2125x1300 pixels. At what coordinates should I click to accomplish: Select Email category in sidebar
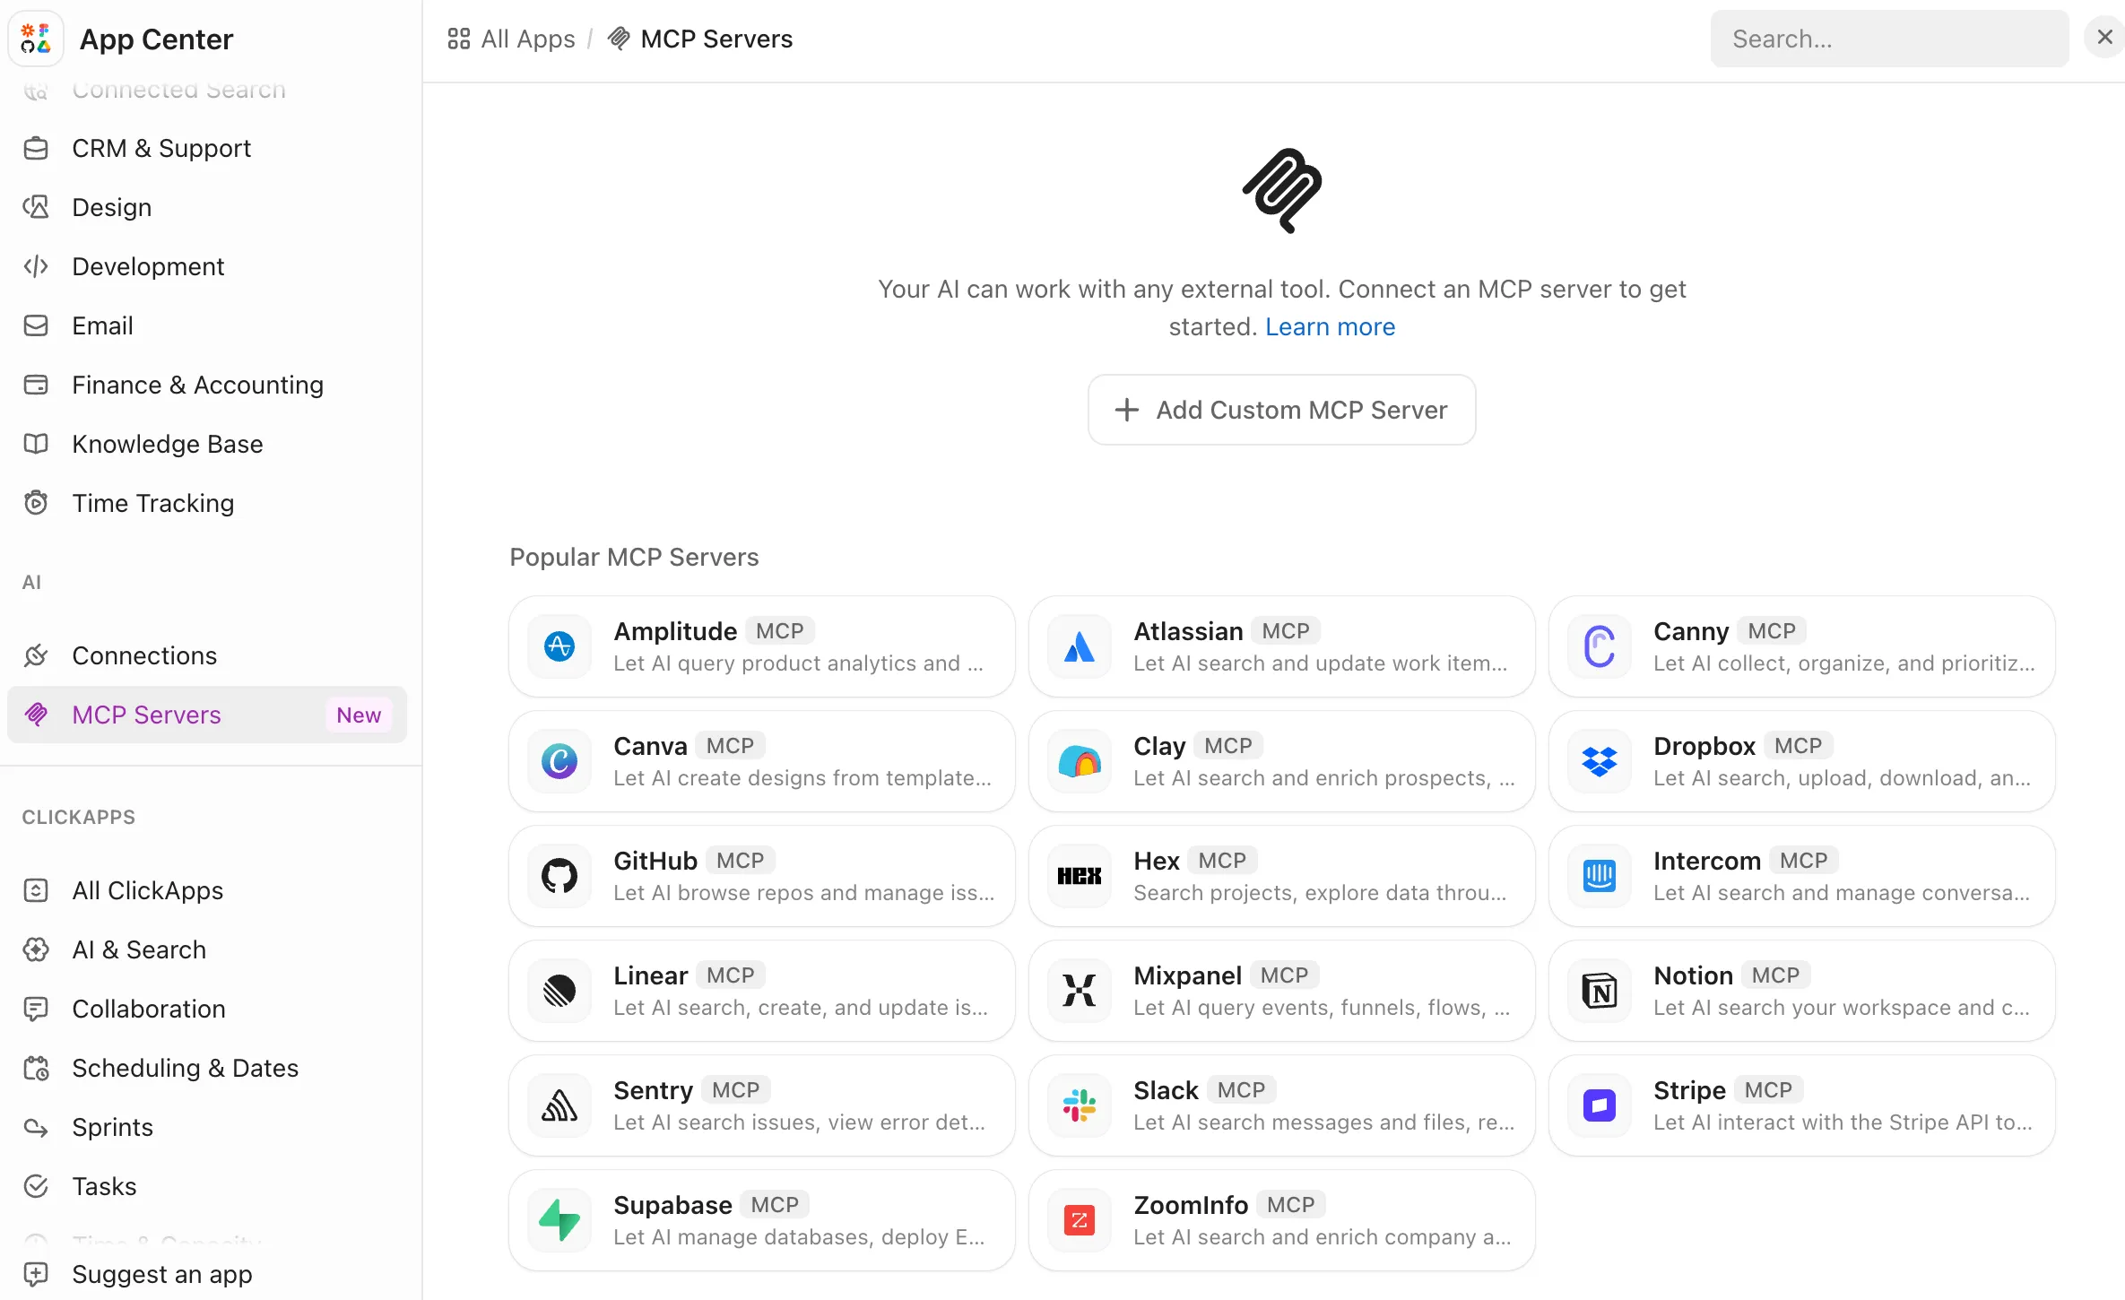pos(207,325)
